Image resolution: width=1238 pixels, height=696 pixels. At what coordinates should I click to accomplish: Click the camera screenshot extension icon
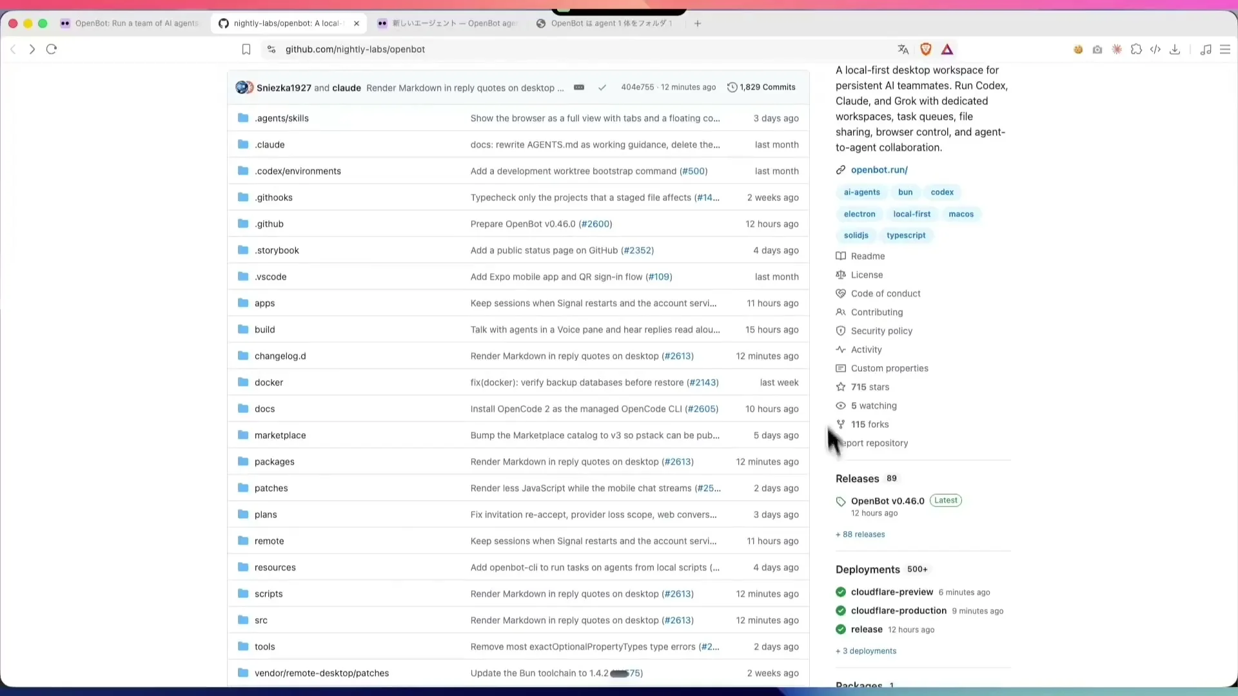(x=1097, y=49)
